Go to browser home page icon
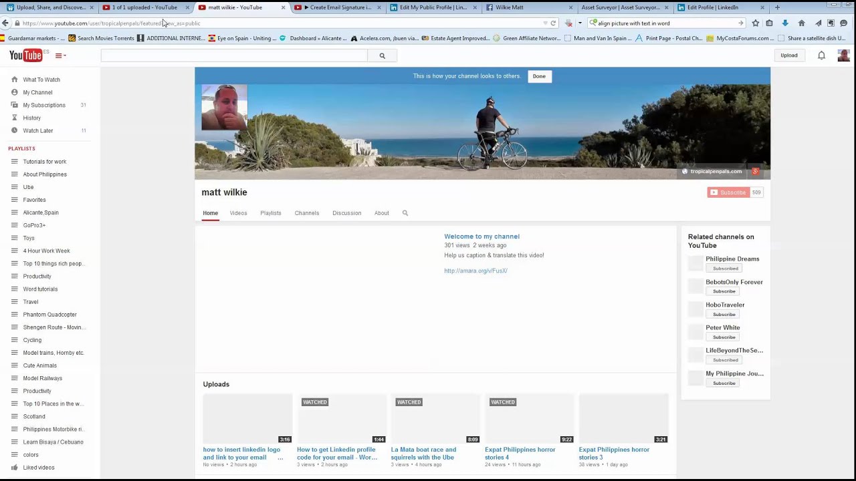Image resolution: width=856 pixels, height=481 pixels. [801, 23]
